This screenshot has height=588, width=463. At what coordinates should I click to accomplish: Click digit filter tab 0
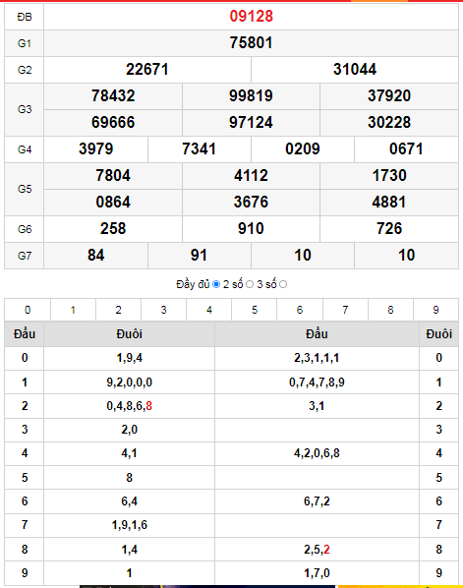(28, 310)
